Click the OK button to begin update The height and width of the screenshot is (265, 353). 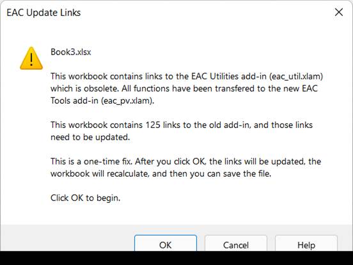click(x=166, y=243)
